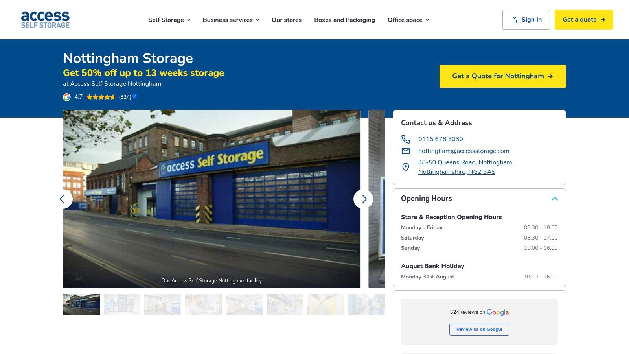Open the 48-50 Queens Road address link
This screenshot has height=354, width=629.
[x=466, y=167]
